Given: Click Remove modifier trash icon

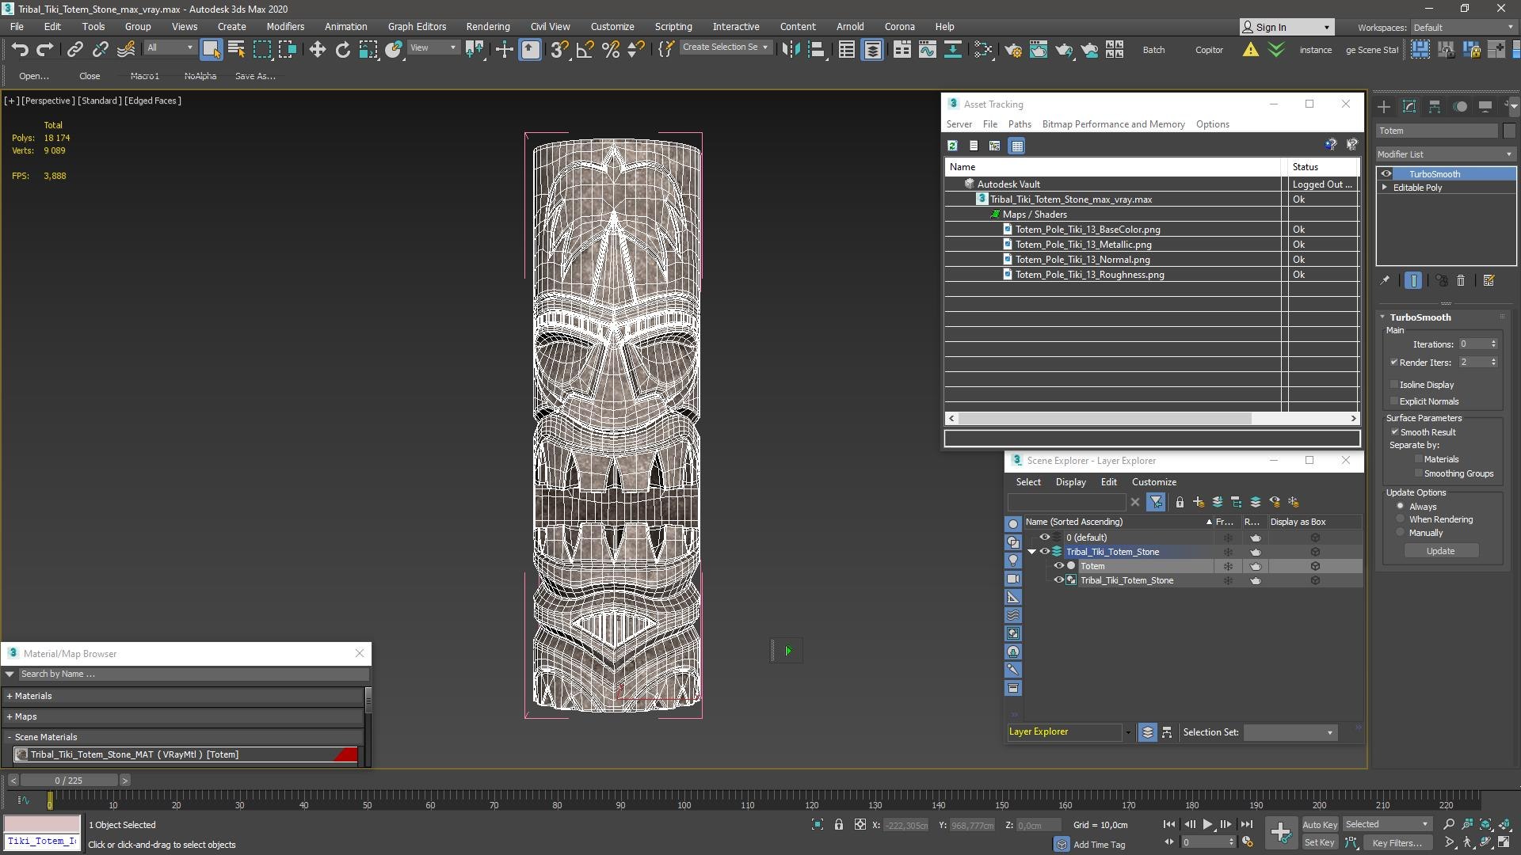Looking at the screenshot, I should point(1461,280).
